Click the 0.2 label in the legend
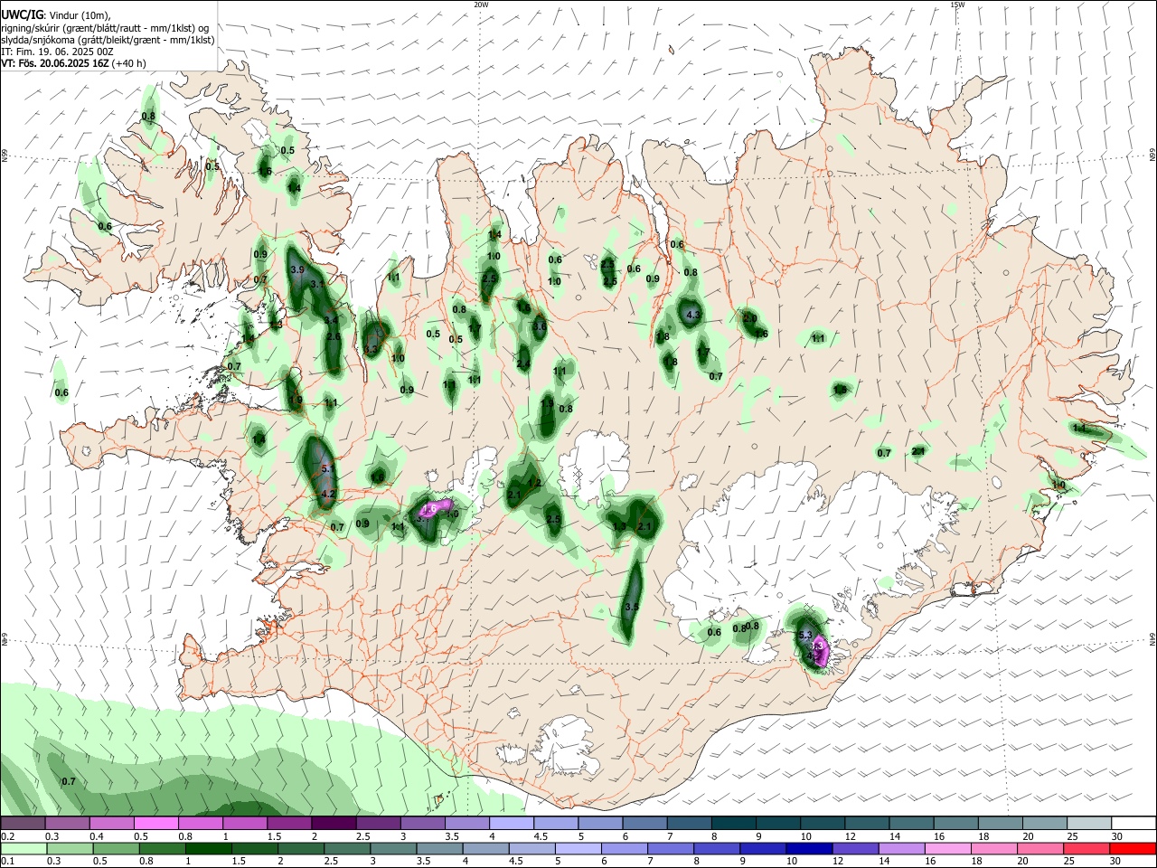This screenshot has height=868, width=1157. pyautogui.click(x=8, y=837)
